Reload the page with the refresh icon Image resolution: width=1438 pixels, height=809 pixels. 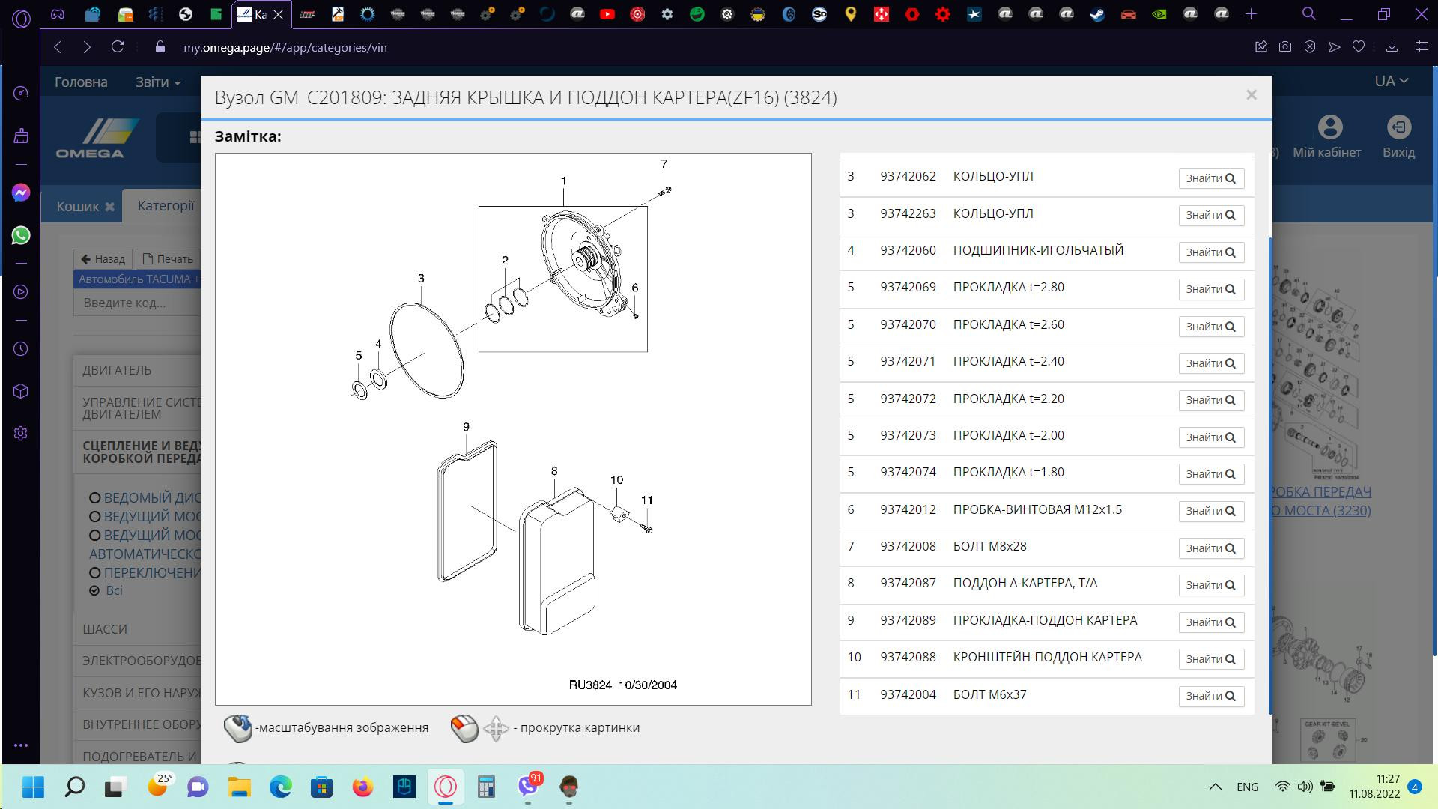tap(118, 47)
